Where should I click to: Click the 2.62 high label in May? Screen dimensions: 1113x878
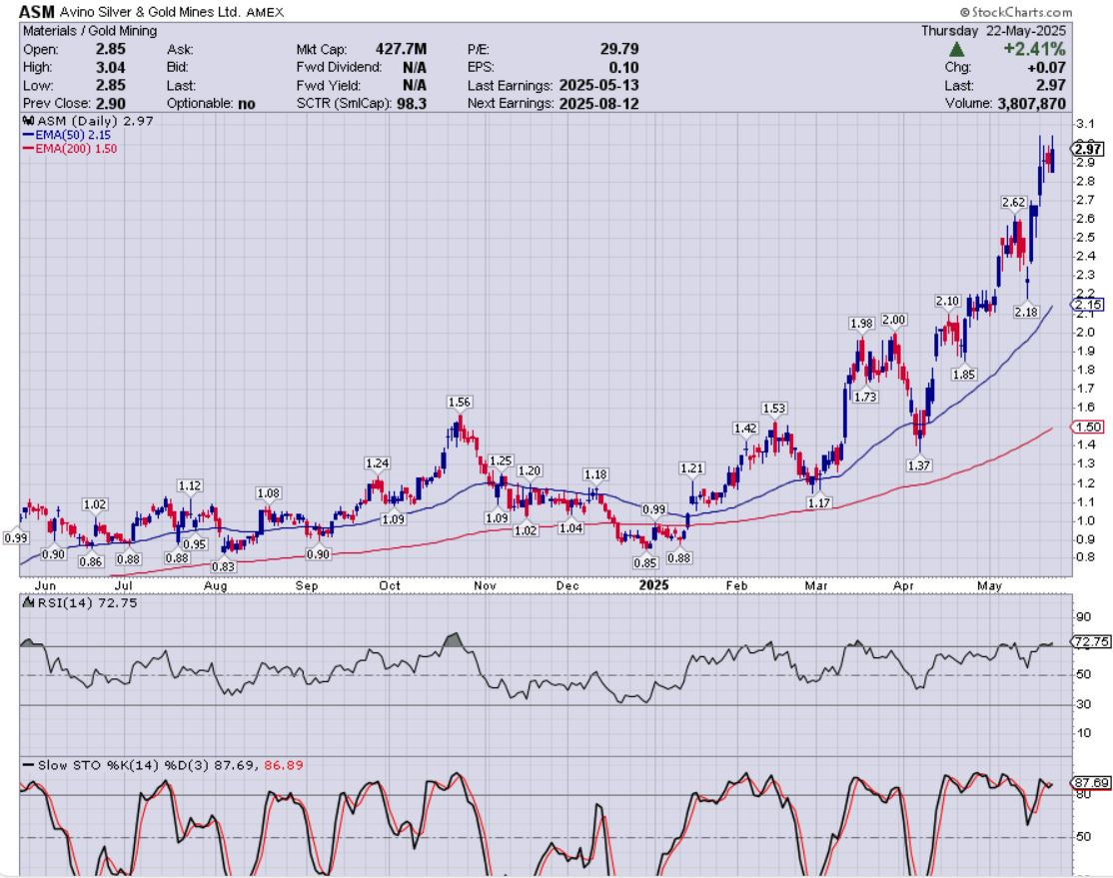point(1014,203)
